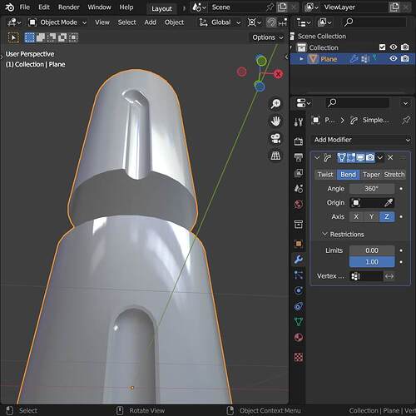The height and width of the screenshot is (416, 416).
Task: Open the Modifier properties wrench tab
Action: [299, 260]
